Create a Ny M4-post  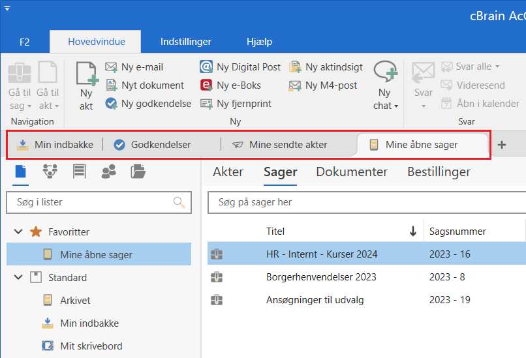322,85
